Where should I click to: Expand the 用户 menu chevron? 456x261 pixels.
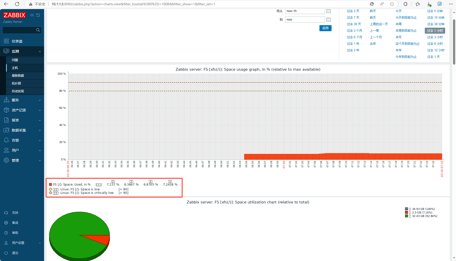click(x=40, y=151)
